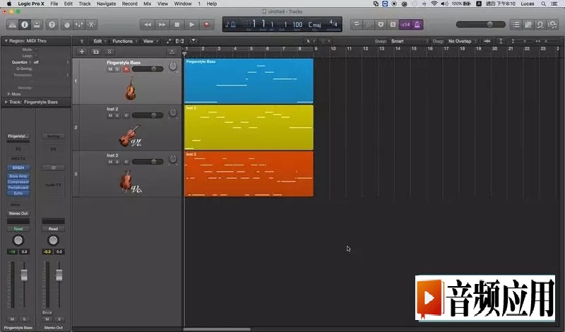The height and width of the screenshot is (332, 565).
Task: Open the Navigate menu in menu bar
Action: [107, 4]
